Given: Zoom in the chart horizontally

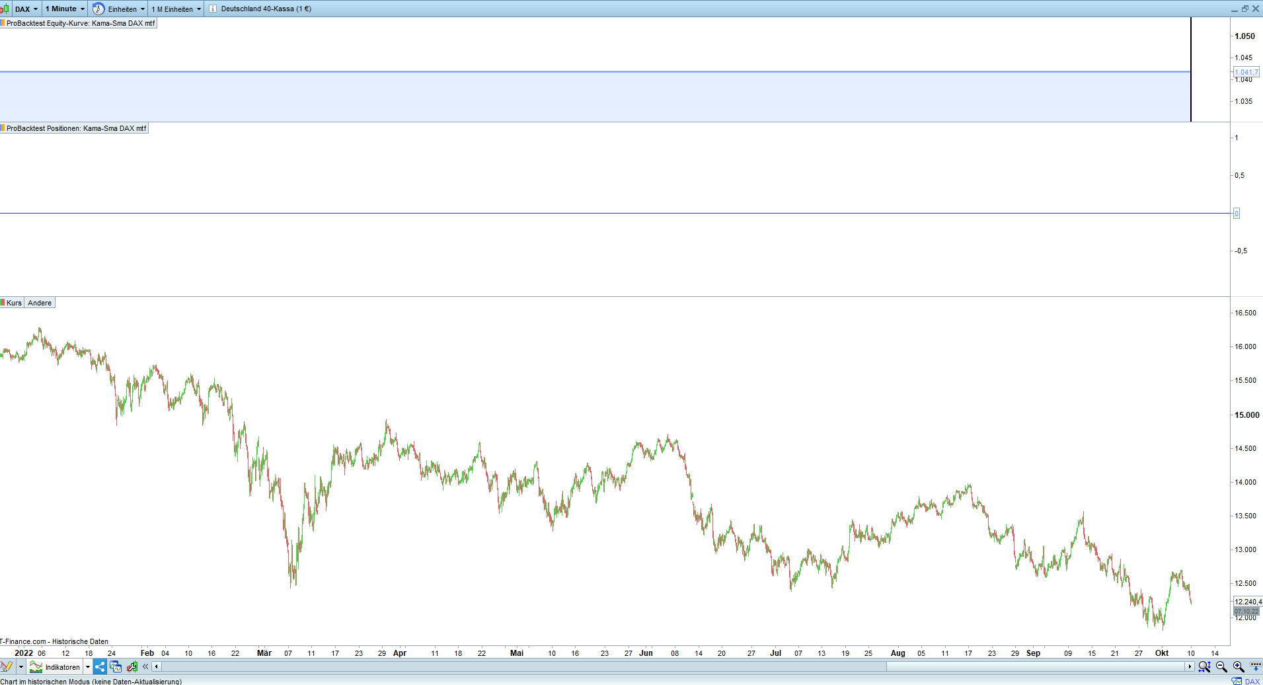Looking at the screenshot, I should point(1239,666).
